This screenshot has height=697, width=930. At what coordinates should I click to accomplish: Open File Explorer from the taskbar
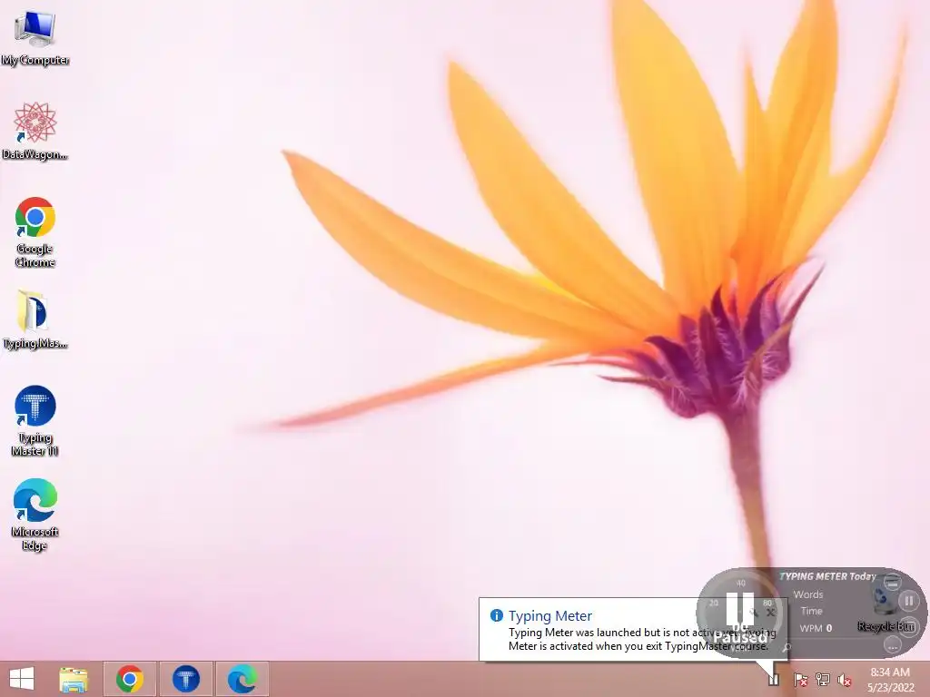pyautogui.click(x=74, y=679)
